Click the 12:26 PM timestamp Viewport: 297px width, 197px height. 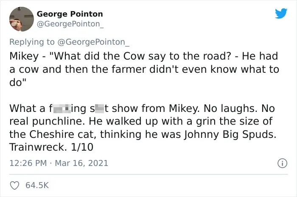[x=28, y=163]
